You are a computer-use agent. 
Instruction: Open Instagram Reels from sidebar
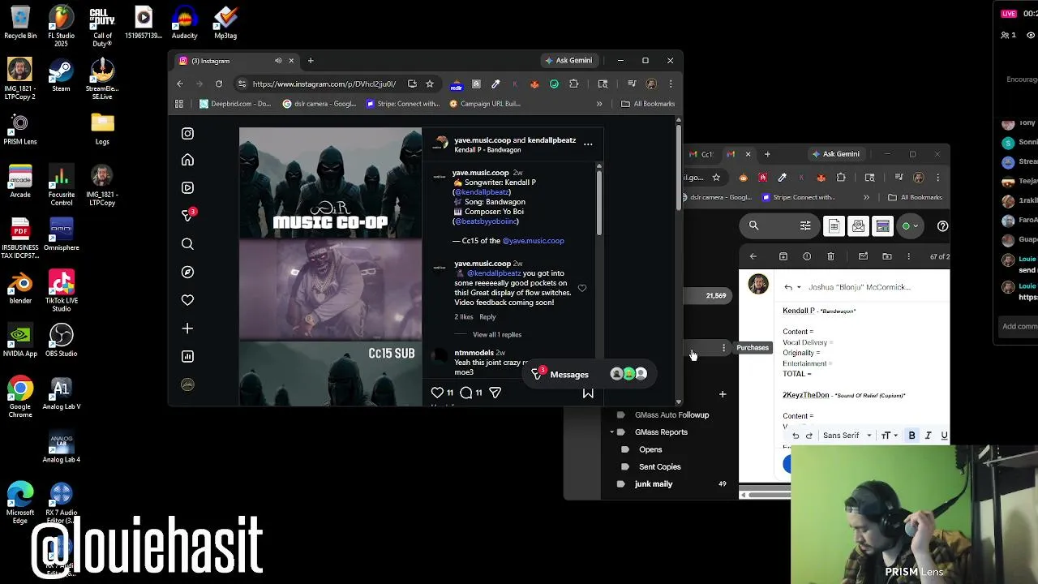pyautogui.click(x=187, y=188)
